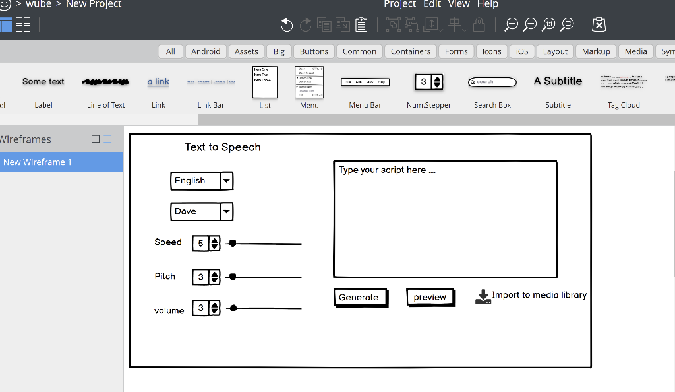Click the Undo icon in the toolbar

[x=287, y=24]
